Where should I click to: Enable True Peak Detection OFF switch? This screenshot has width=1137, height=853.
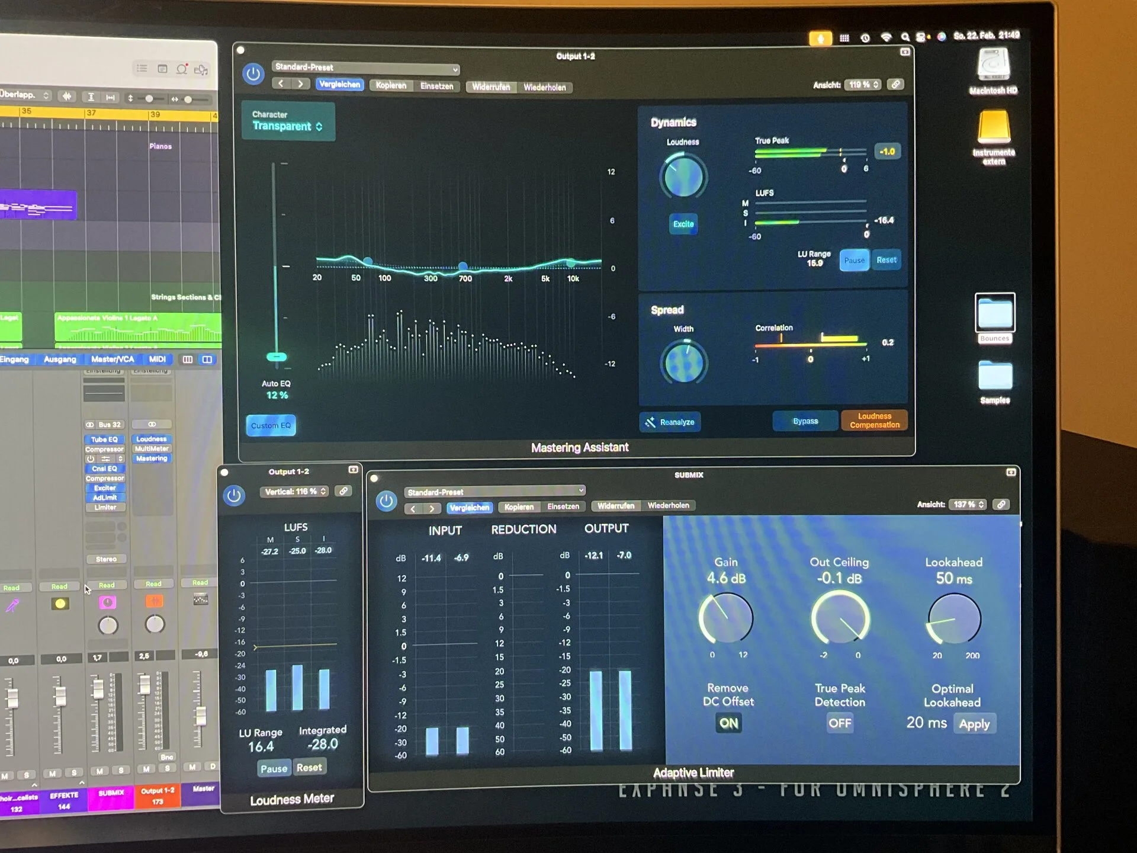tap(840, 723)
